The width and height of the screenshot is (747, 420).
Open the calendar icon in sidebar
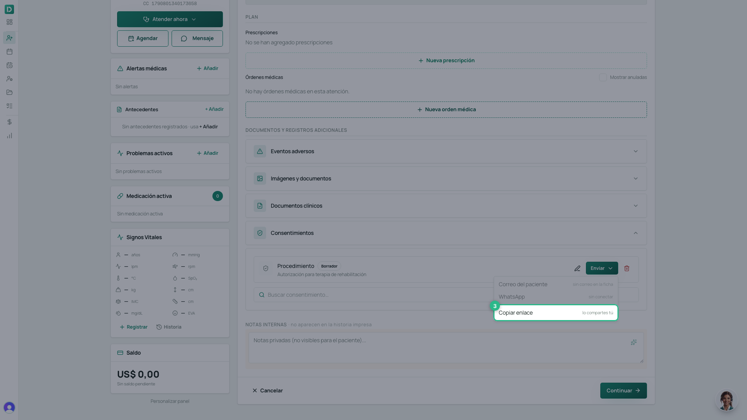(x=9, y=51)
